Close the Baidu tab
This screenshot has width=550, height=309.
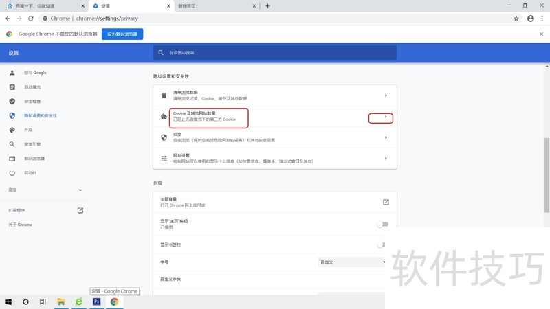82,6
